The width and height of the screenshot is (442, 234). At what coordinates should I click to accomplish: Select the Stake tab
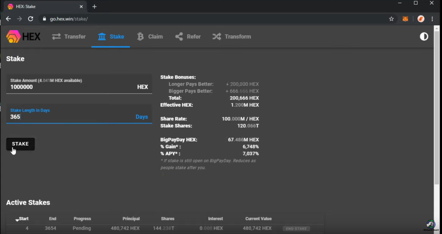(111, 37)
